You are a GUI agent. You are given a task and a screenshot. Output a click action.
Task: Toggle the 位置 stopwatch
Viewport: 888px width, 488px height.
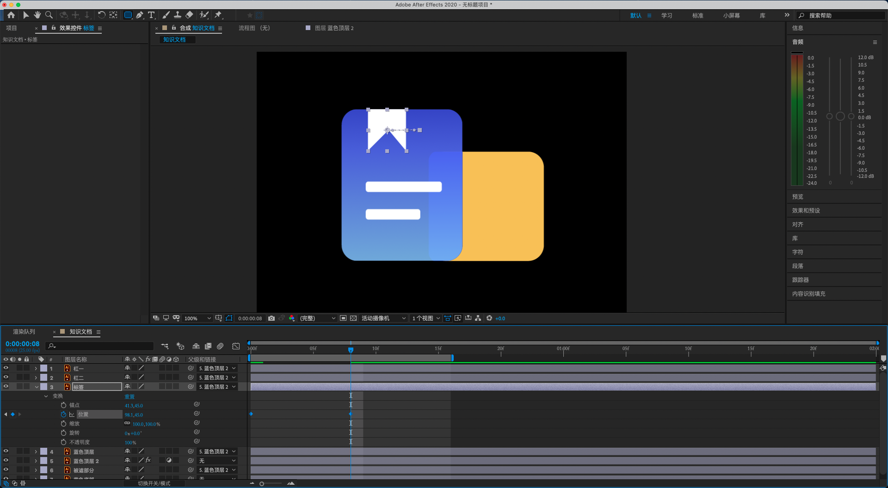[64, 415]
